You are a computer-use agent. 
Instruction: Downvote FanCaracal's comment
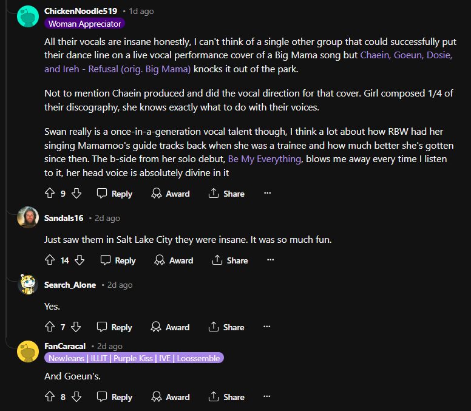point(76,397)
